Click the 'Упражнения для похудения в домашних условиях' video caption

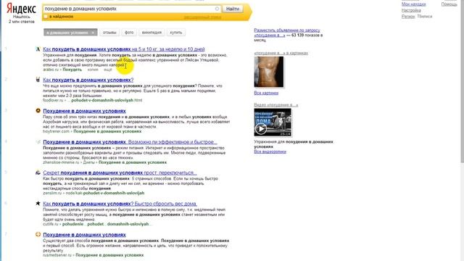pos(294,144)
